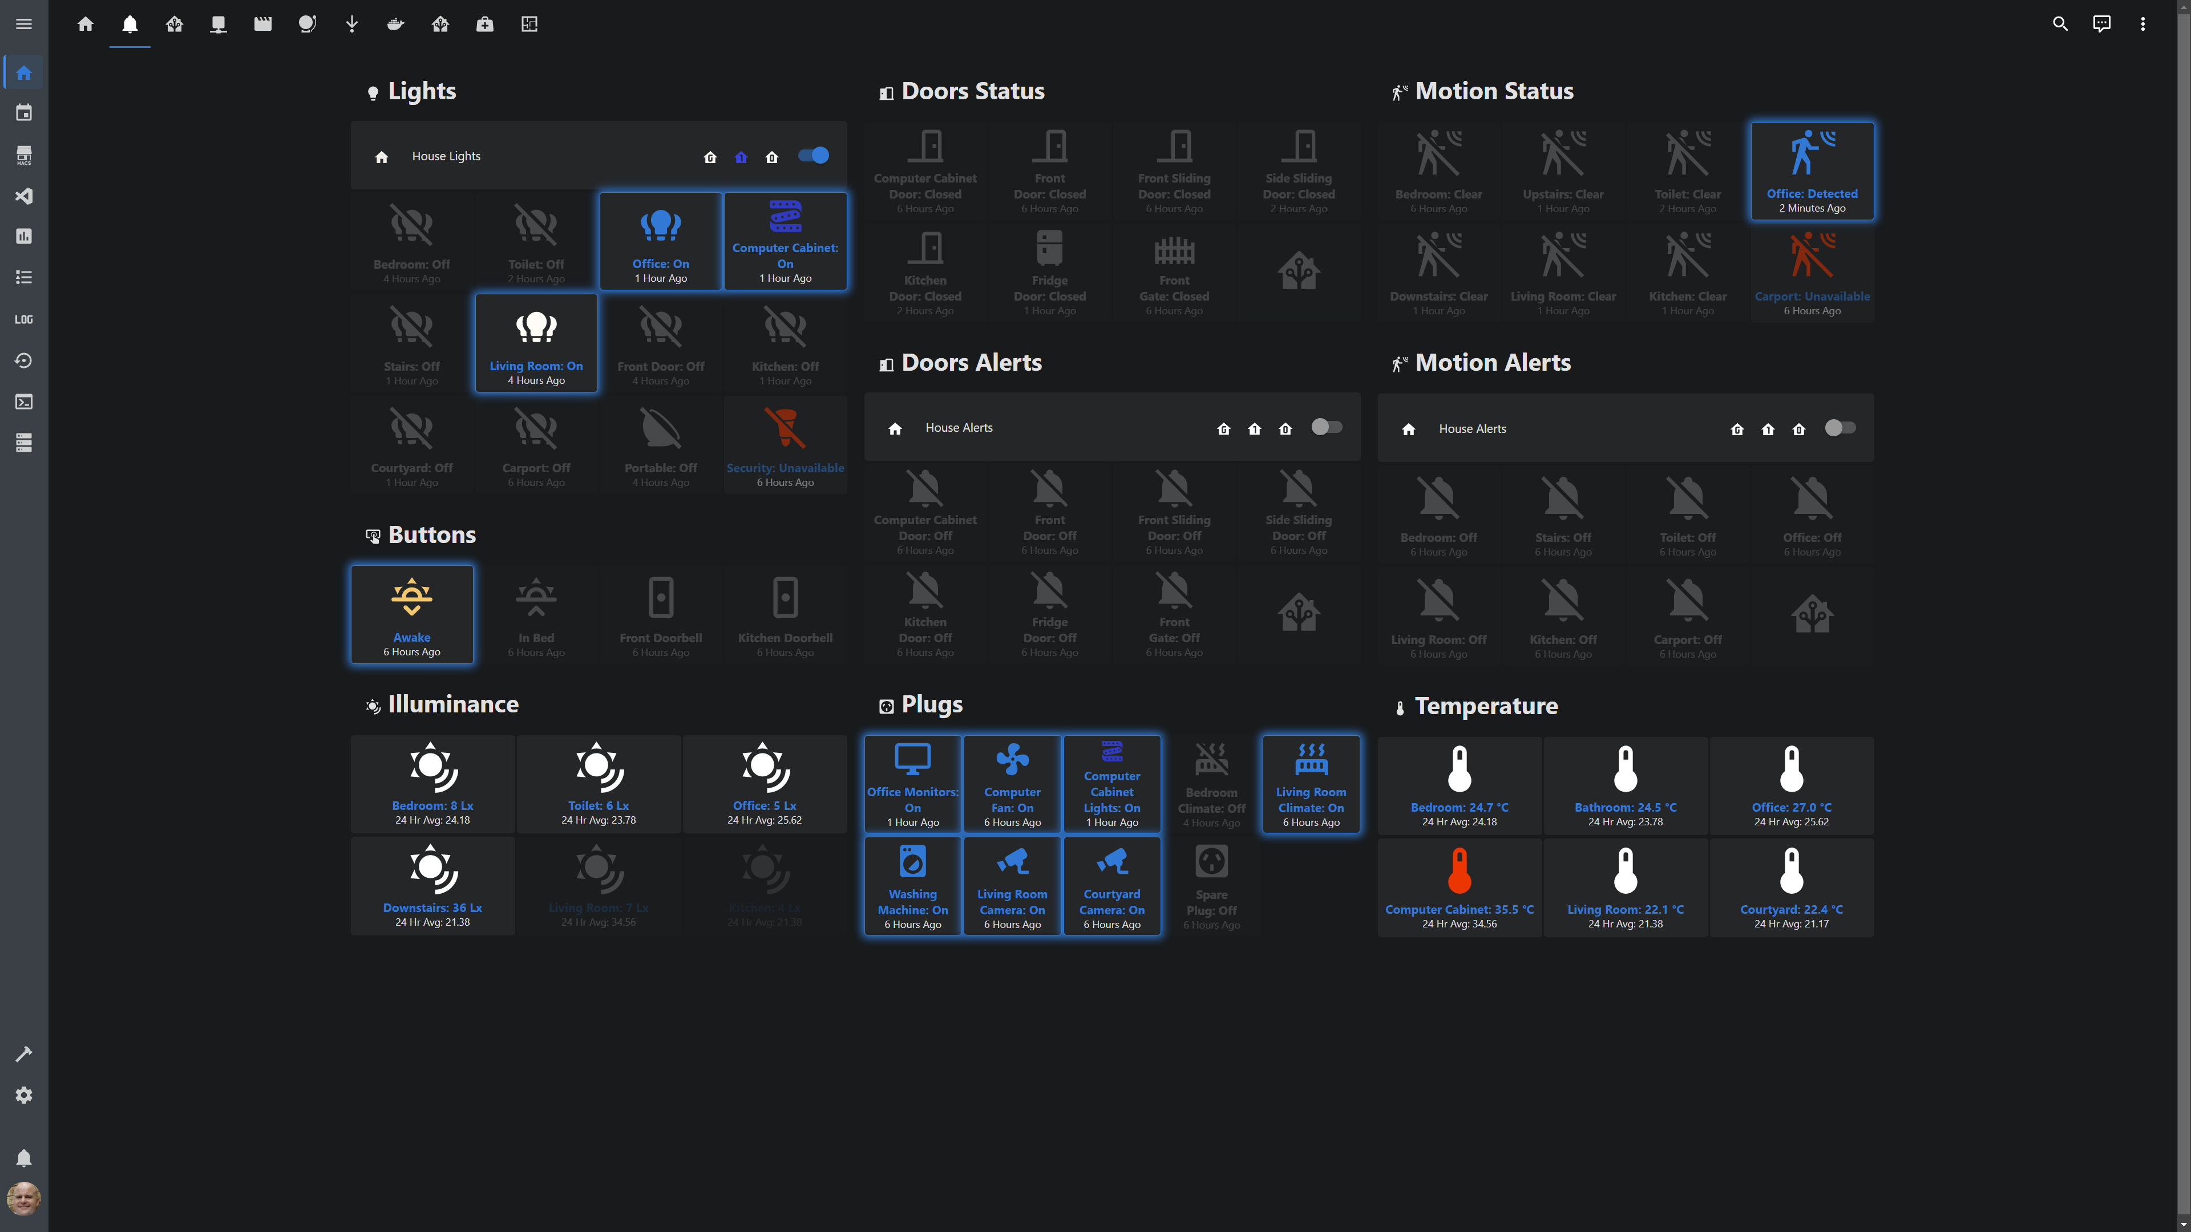Click the Office light On tile
This screenshot has height=1232, width=2191.
coord(660,241)
